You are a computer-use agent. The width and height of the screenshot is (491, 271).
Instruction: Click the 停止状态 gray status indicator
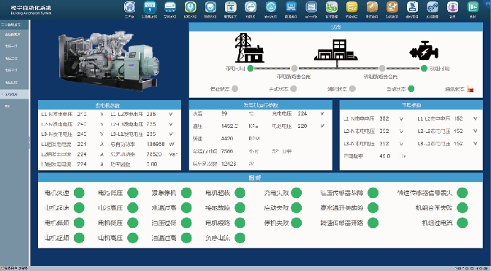coord(235,89)
